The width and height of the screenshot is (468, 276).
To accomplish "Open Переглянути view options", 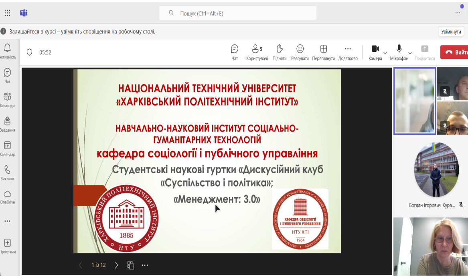I will click(323, 52).
